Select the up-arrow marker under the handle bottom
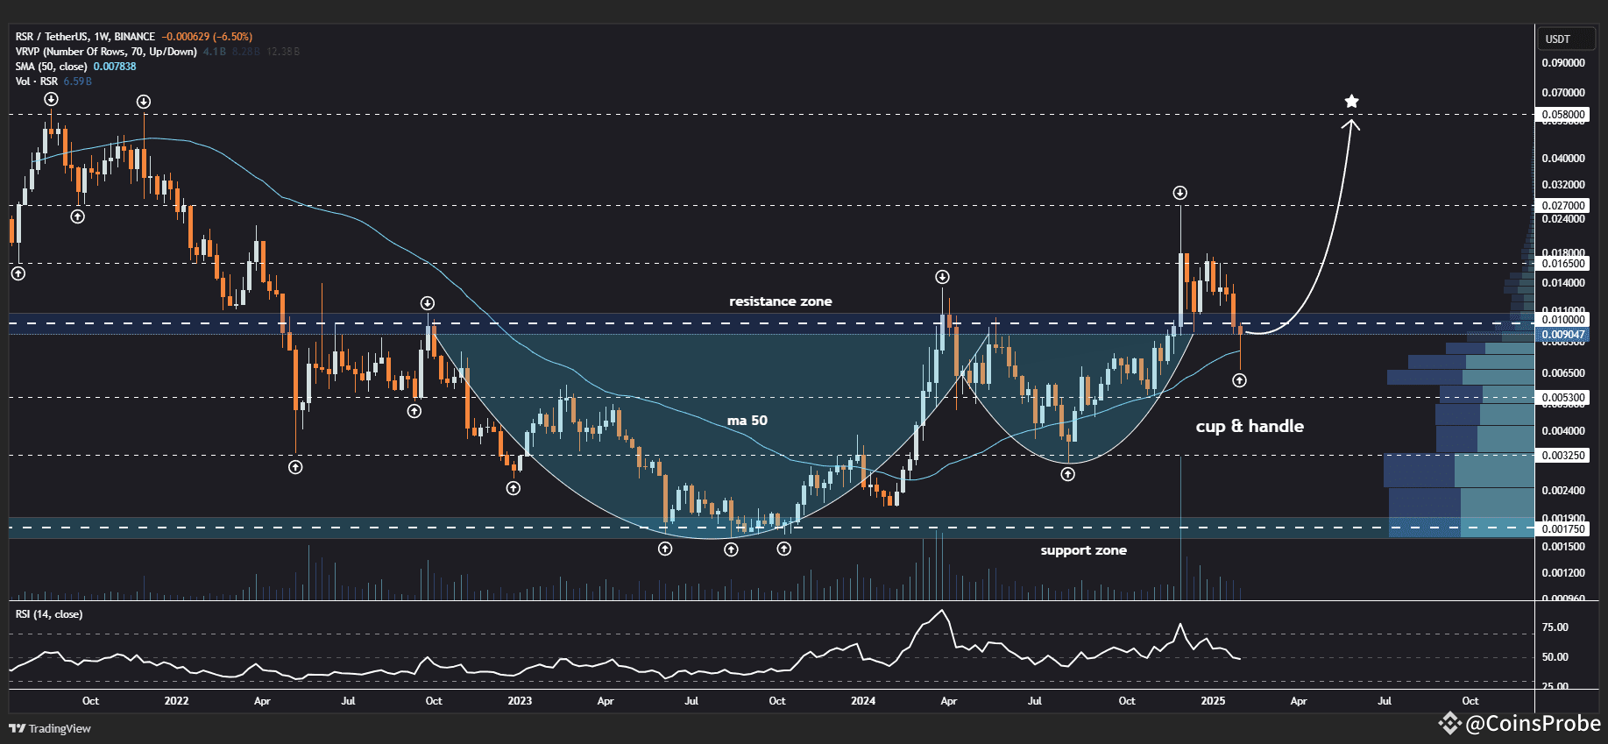1608x744 pixels. click(1068, 474)
